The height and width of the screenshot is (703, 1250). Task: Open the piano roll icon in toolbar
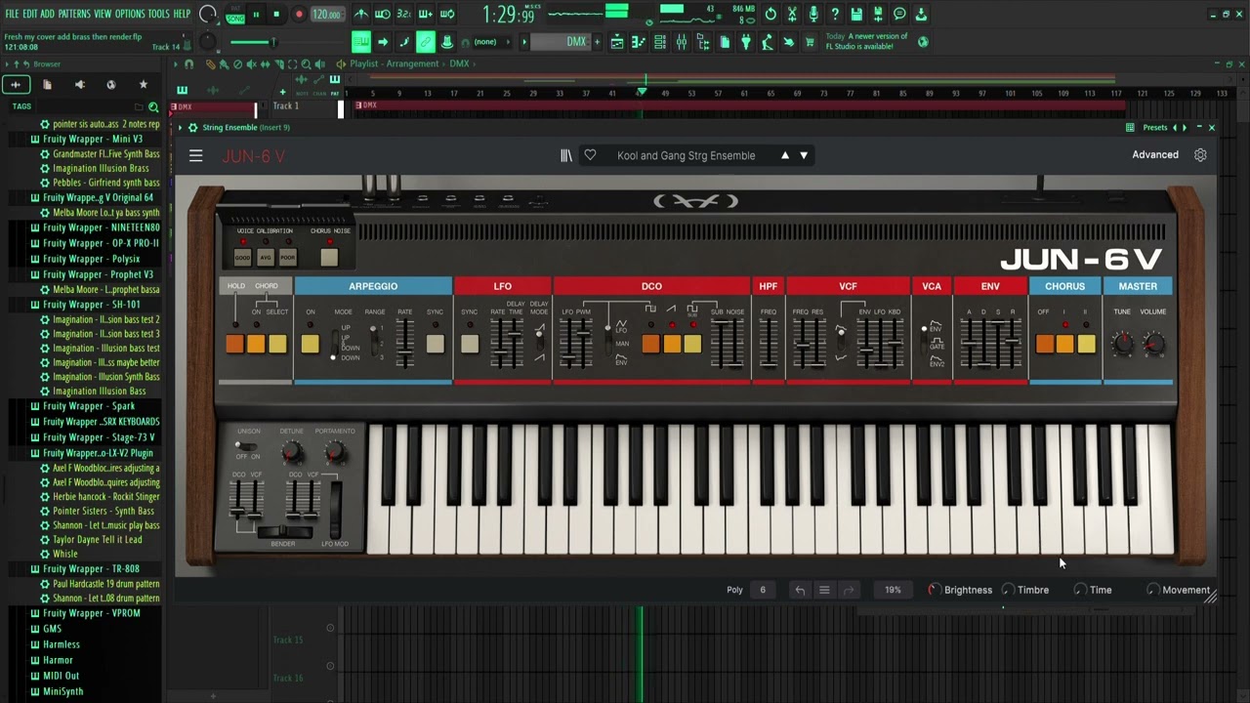tap(639, 42)
